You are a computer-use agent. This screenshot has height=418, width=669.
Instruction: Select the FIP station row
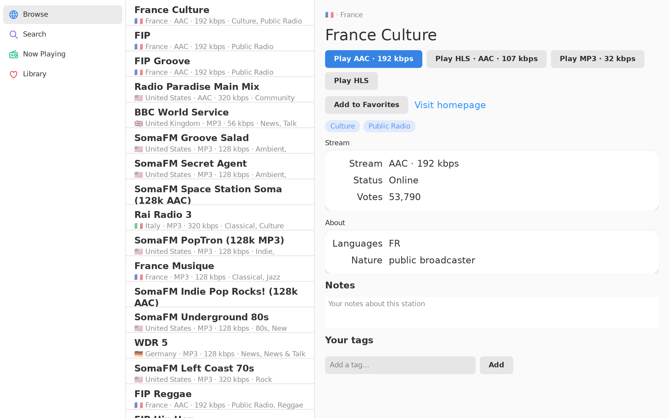click(x=220, y=38)
